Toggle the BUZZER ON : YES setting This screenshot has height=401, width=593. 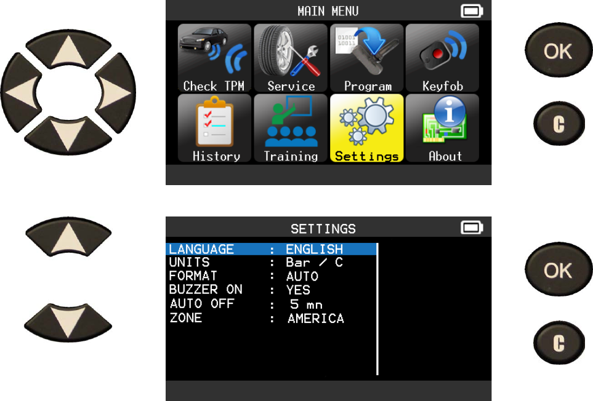[271, 290]
